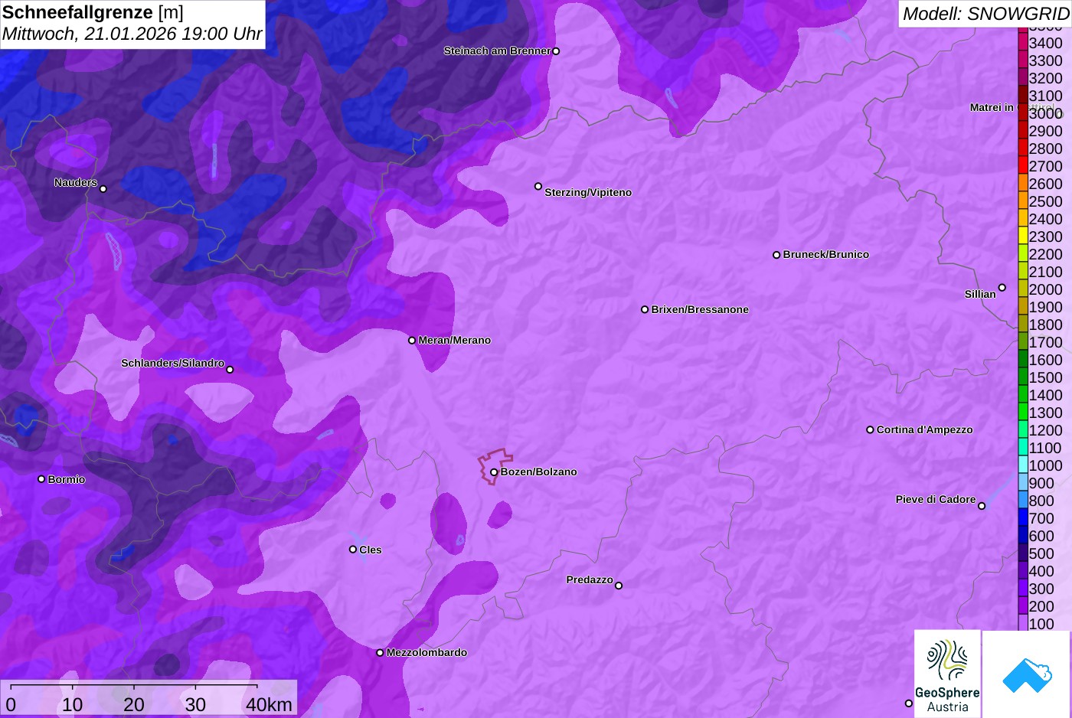The height and width of the screenshot is (718, 1072).
Task: Select the legend value '3100'
Action: pos(1045,96)
